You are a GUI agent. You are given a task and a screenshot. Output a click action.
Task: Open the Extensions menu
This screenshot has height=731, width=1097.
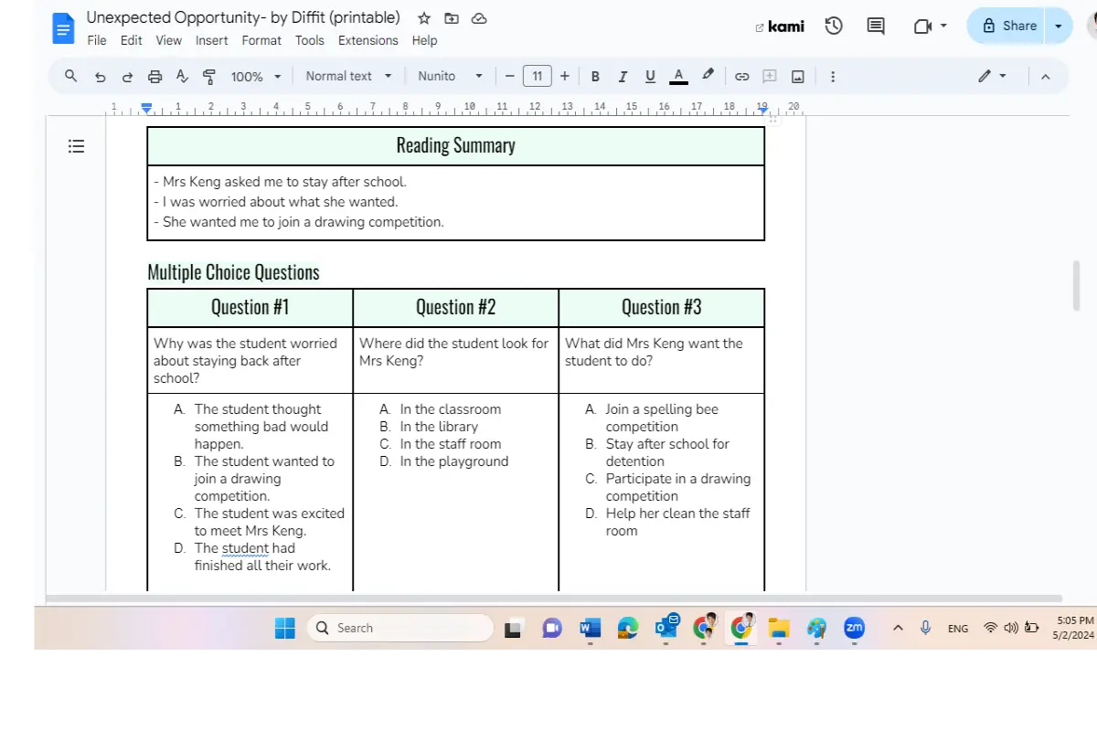point(368,40)
